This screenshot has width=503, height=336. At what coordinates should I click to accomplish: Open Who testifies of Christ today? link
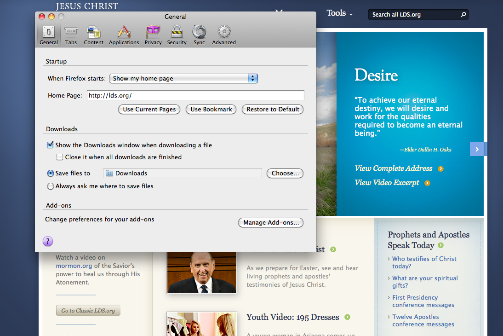point(424,262)
